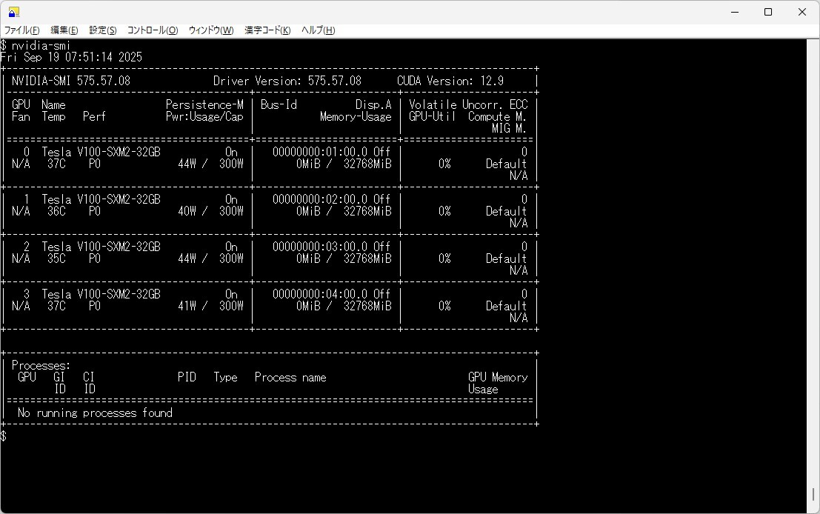Open the 編集(E) menu
The height and width of the screenshot is (514, 820).
(x=64, y=30)
